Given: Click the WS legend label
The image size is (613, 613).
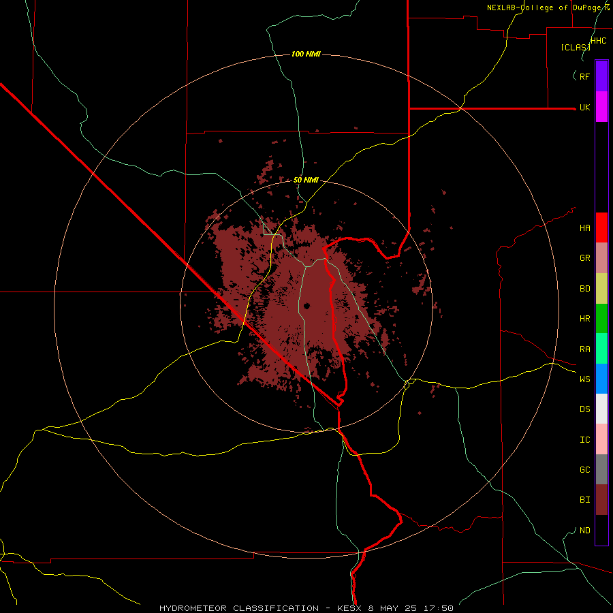Looking at the screenshot, I should (x=584, y=379).
